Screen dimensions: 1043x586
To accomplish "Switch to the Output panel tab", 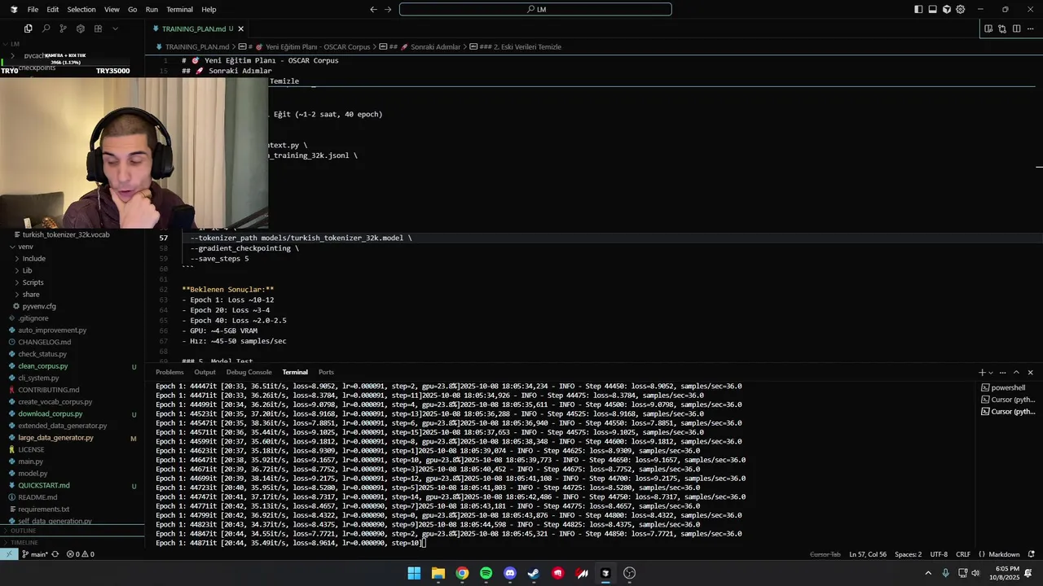I will point(205,372).
